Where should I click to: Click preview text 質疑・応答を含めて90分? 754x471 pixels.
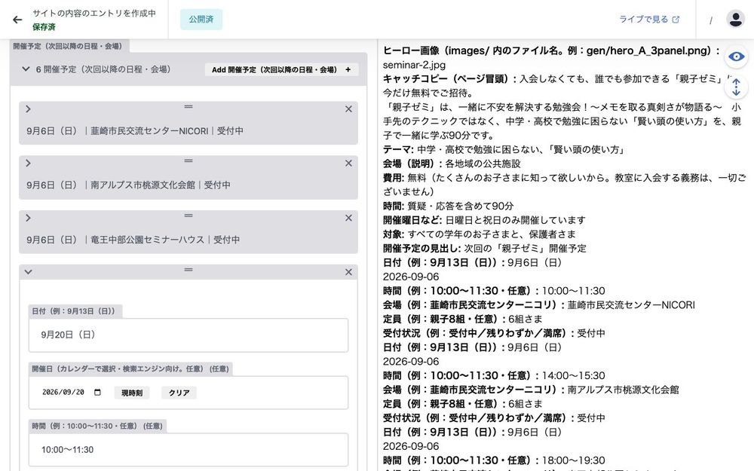point(461,206)
